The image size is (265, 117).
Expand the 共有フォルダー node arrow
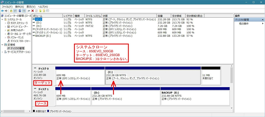click(5, 30)
